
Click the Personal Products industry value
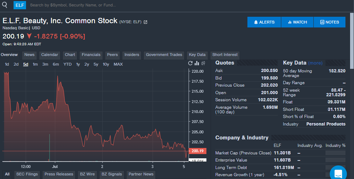(x=326, y=124)
